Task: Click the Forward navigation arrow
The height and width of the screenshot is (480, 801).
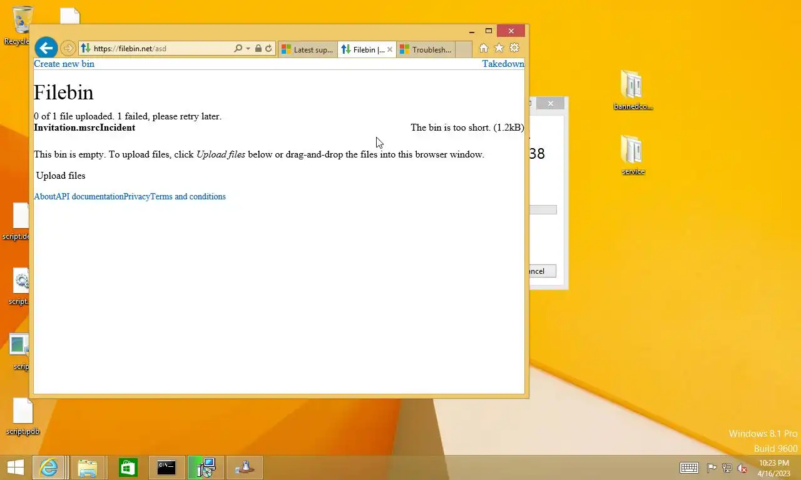Action: [68, 48]
